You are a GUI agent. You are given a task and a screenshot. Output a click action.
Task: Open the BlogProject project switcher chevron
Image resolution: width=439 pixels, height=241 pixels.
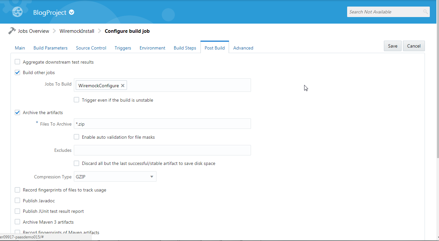point(71,12)
